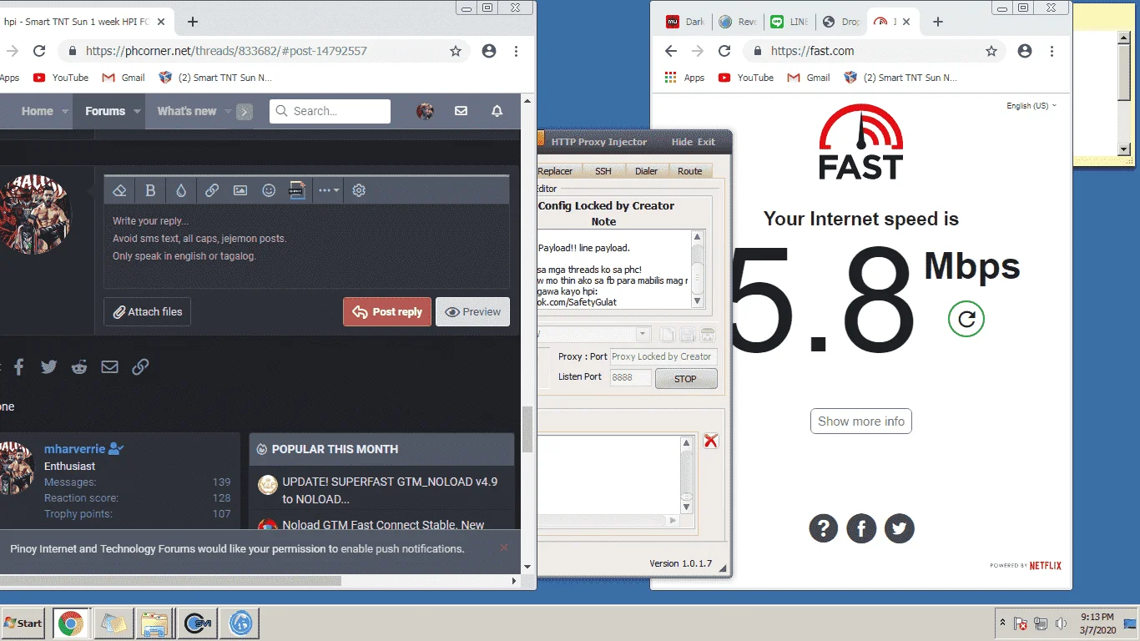Image resolution: width=1140 pixels, height=641 pixels.
Task: Go back in the fast.com browser window
Action: coord(671,51)
